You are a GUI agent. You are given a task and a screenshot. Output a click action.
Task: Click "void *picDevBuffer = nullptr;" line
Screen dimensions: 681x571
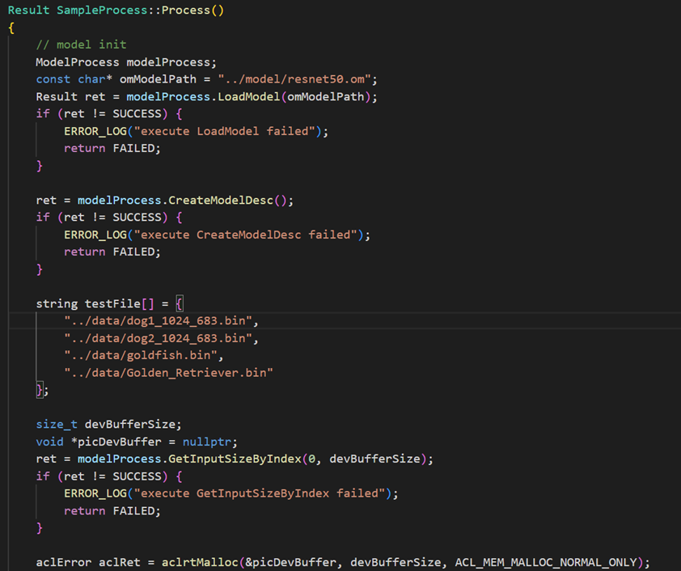click(x=137, y=442)
